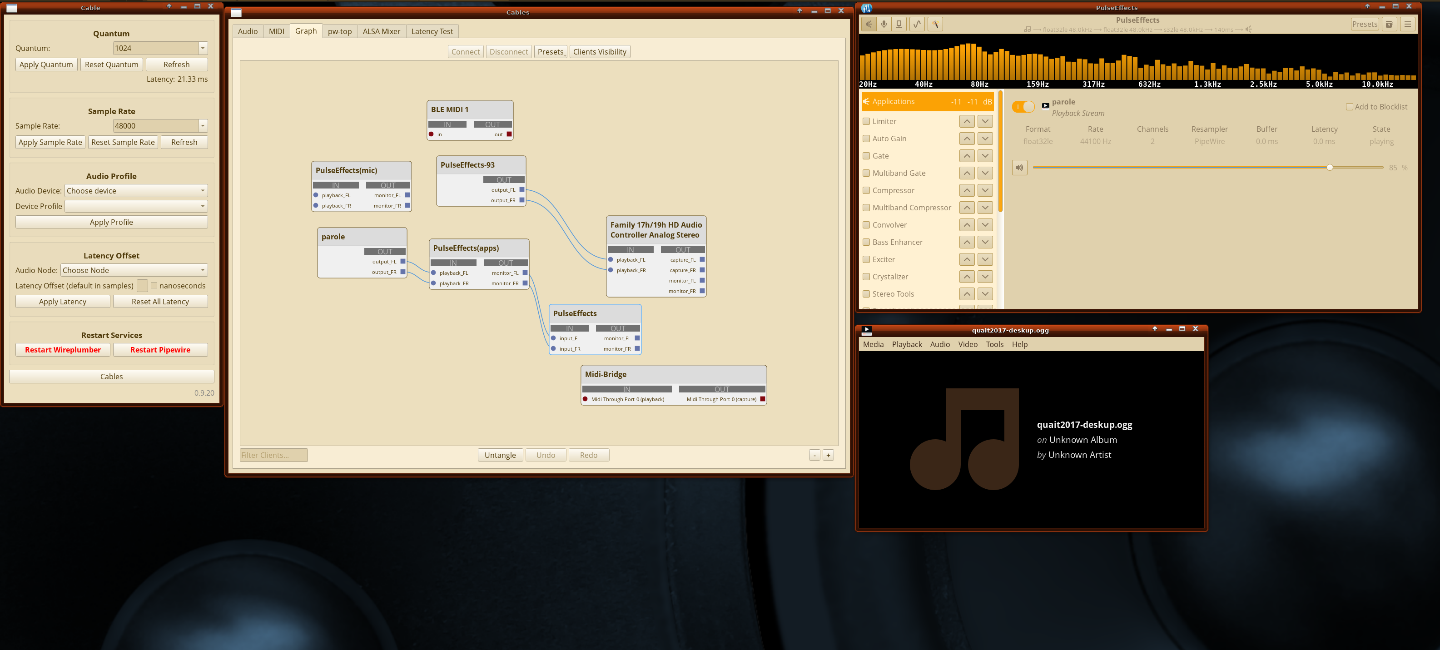Image resolution: width=1440 pixels, height=650 pixels.
Task: Expand the Audio Device chooser
Action: tap(136, 191)
